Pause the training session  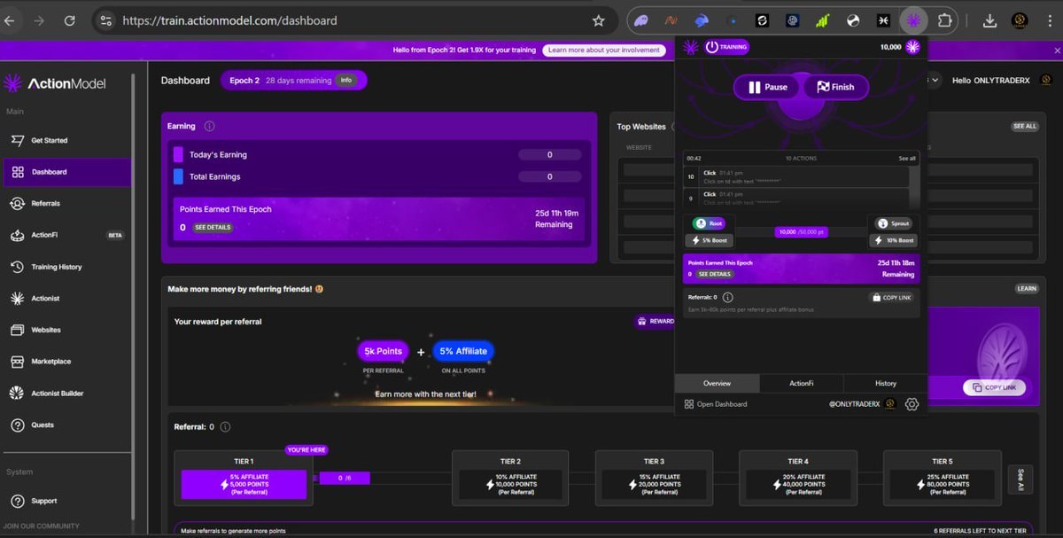click(767, 87)
